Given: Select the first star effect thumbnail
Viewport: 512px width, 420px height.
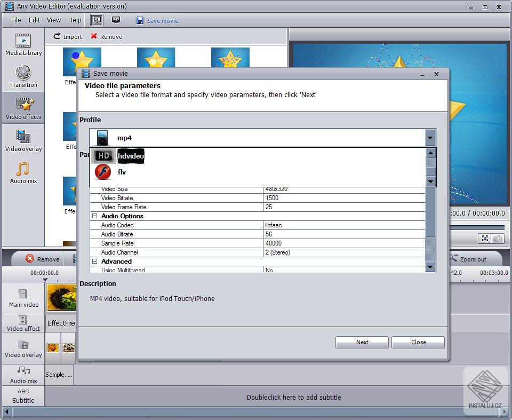Looking at the screenshot, I should click(82, 62).
